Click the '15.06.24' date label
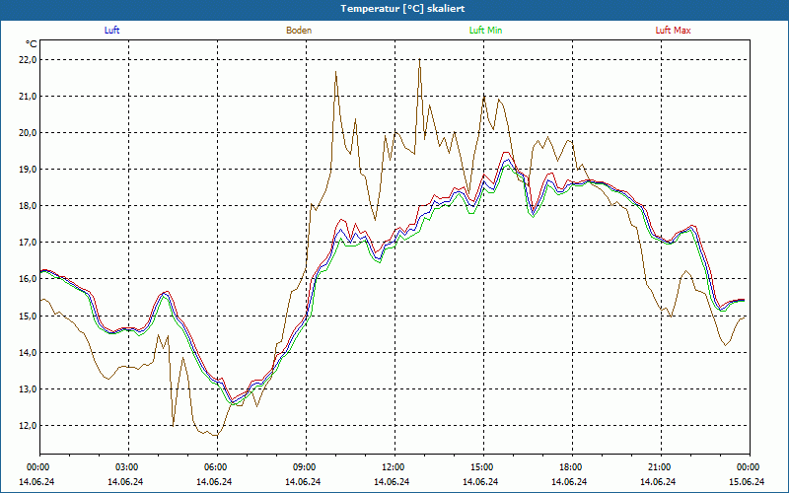Screen dimensions: 789x493 tap(747, 481)
